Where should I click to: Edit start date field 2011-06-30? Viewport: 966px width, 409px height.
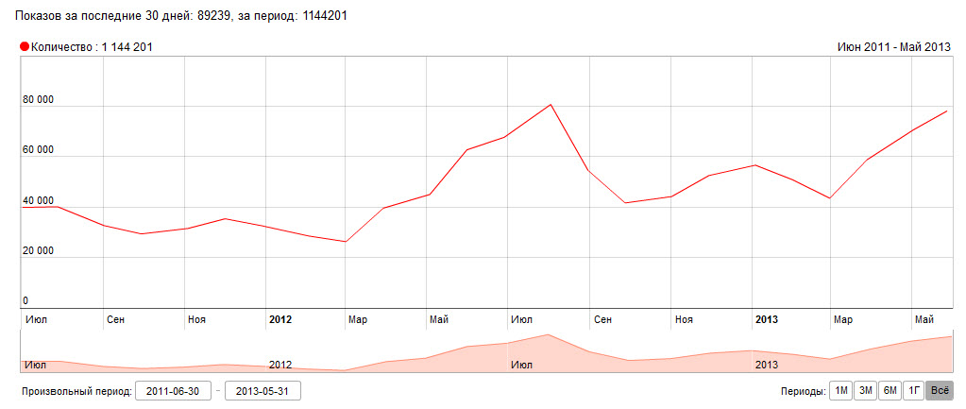(x=174, y=391)
